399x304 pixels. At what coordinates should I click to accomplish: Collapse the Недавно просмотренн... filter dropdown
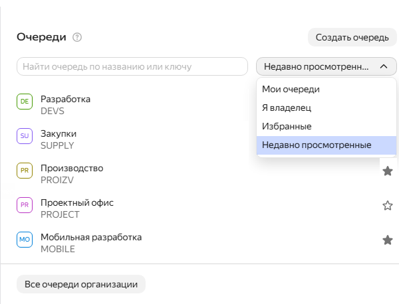(x=327, y=66)
